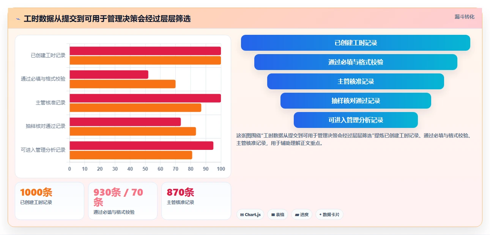Click the x-axis value 50

(x=145, y=169)
